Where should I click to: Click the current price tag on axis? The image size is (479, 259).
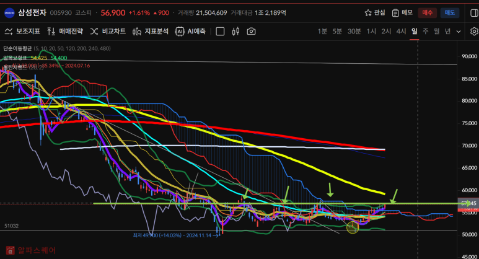pos(468,203)
